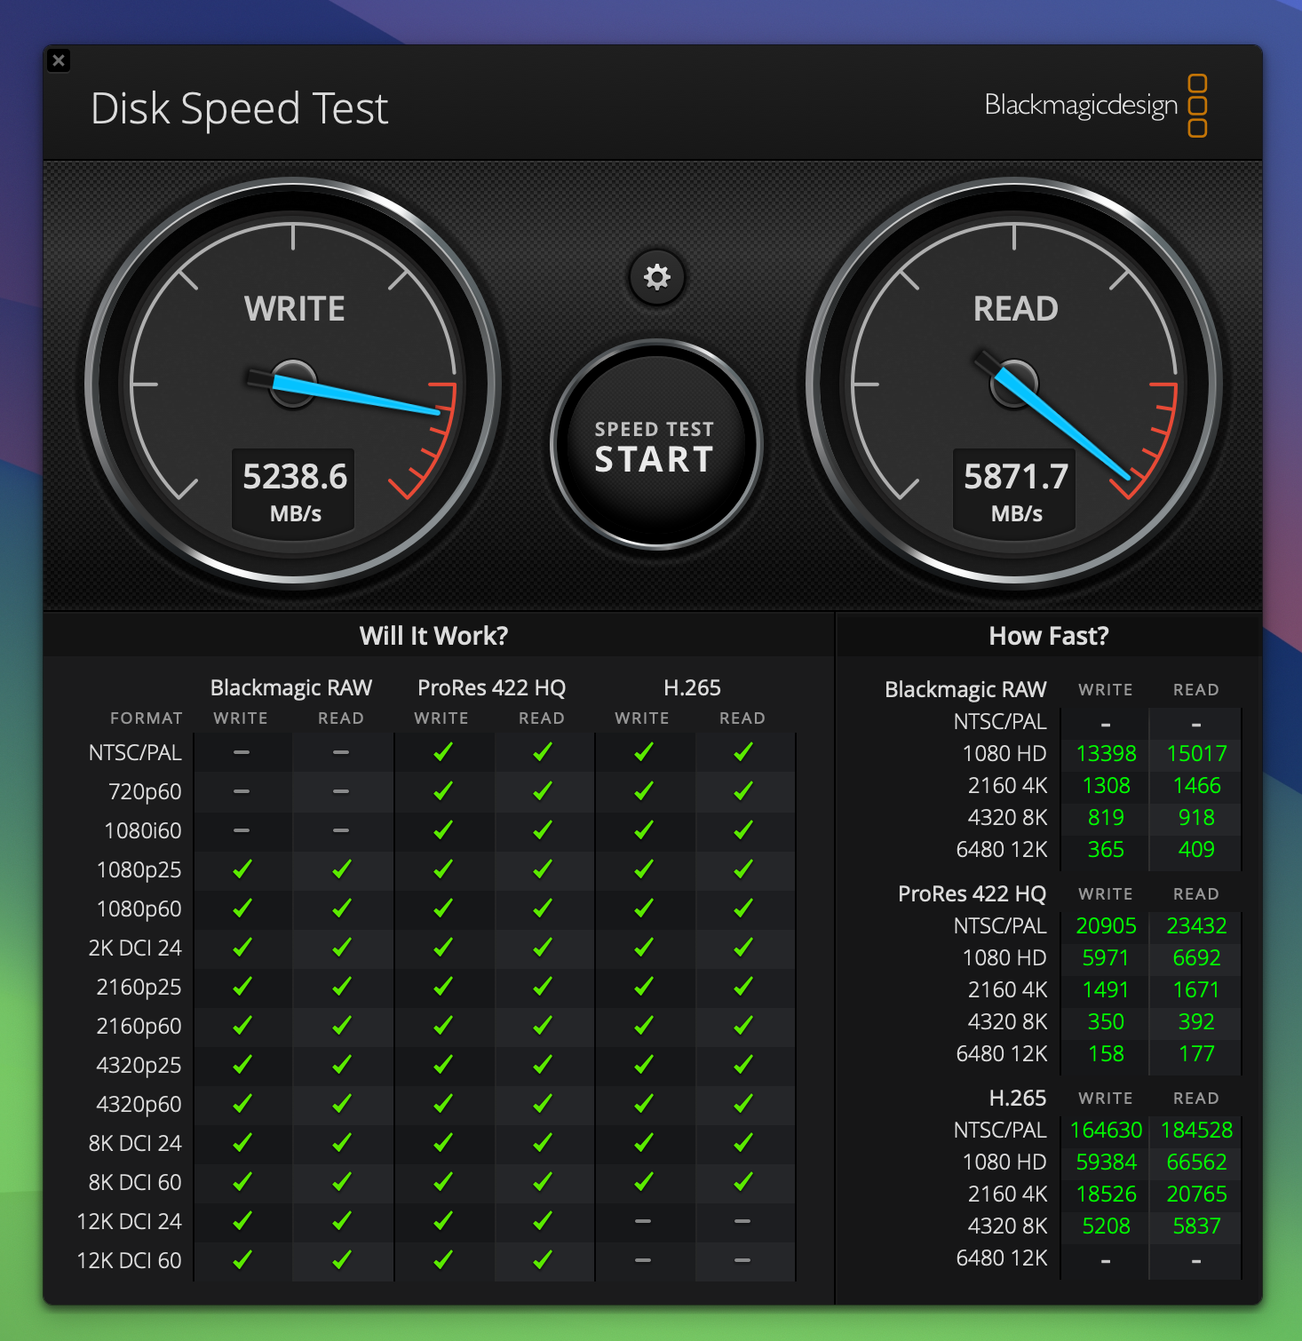Click H.265 read checkmark for 8K DCI 60
This screenshot has width=1302, height=1341.
point(742,1182)
